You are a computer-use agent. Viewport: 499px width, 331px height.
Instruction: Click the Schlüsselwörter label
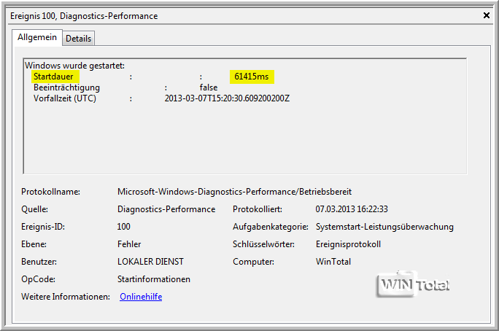[x=263, y=244]
